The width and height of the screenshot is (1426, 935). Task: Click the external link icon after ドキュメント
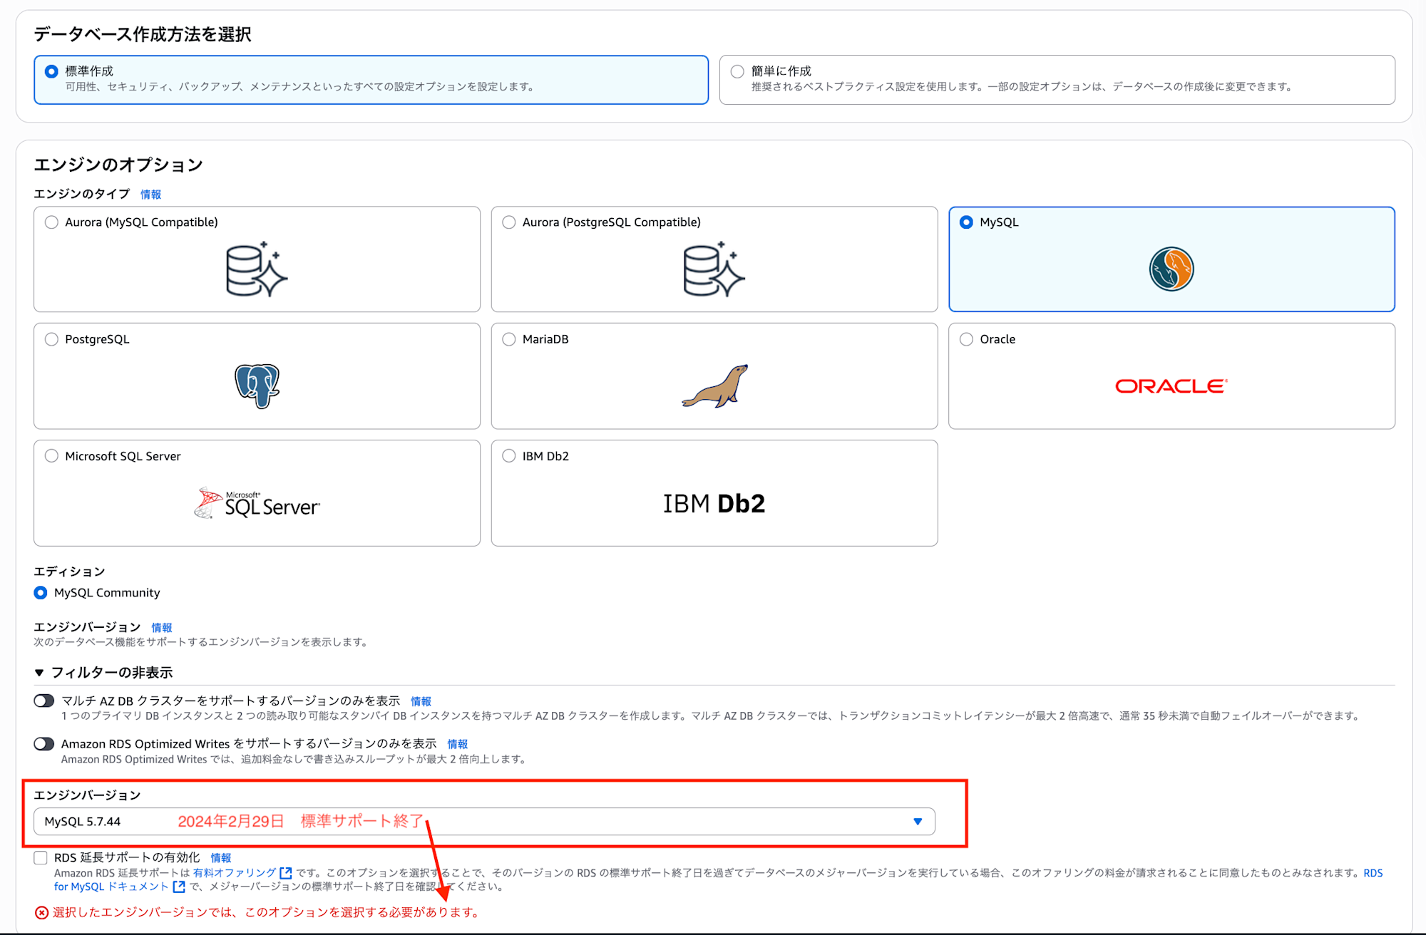[179, 887]
